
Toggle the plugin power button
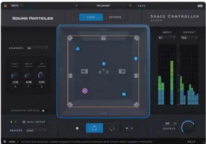[5, 6]
